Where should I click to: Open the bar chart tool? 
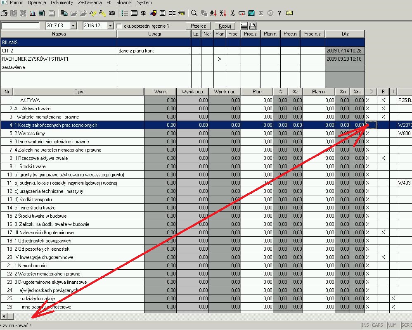coord(33,13)
